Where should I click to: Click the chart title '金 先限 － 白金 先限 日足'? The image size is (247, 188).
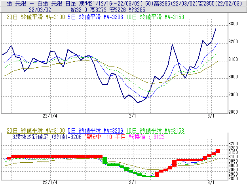(x=42, y=3)
